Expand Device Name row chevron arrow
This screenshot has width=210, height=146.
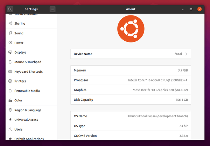click(x=186, y=54)
